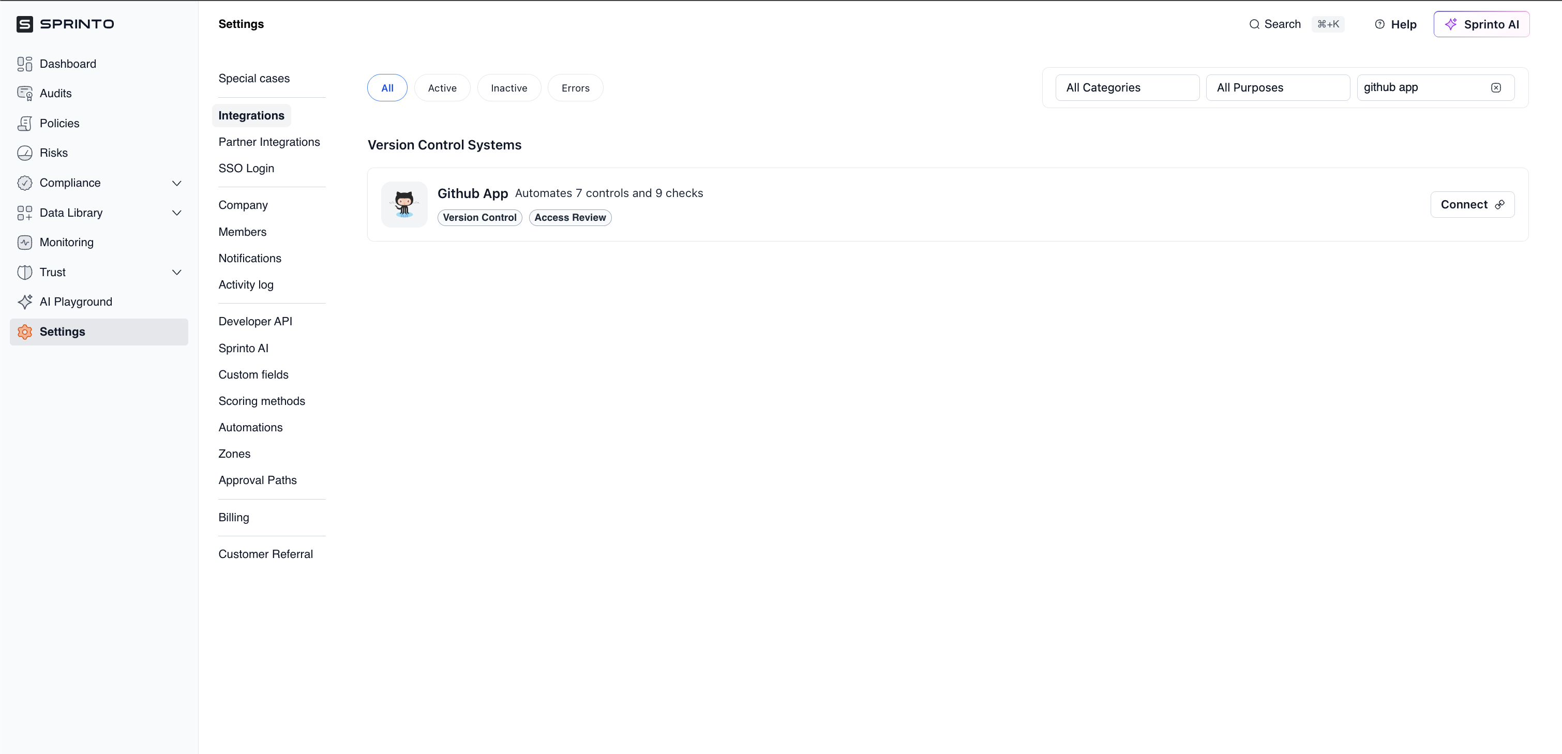The image size is (1562, 754).
Task: Go to Activity log settings
Action: (246, 285)
